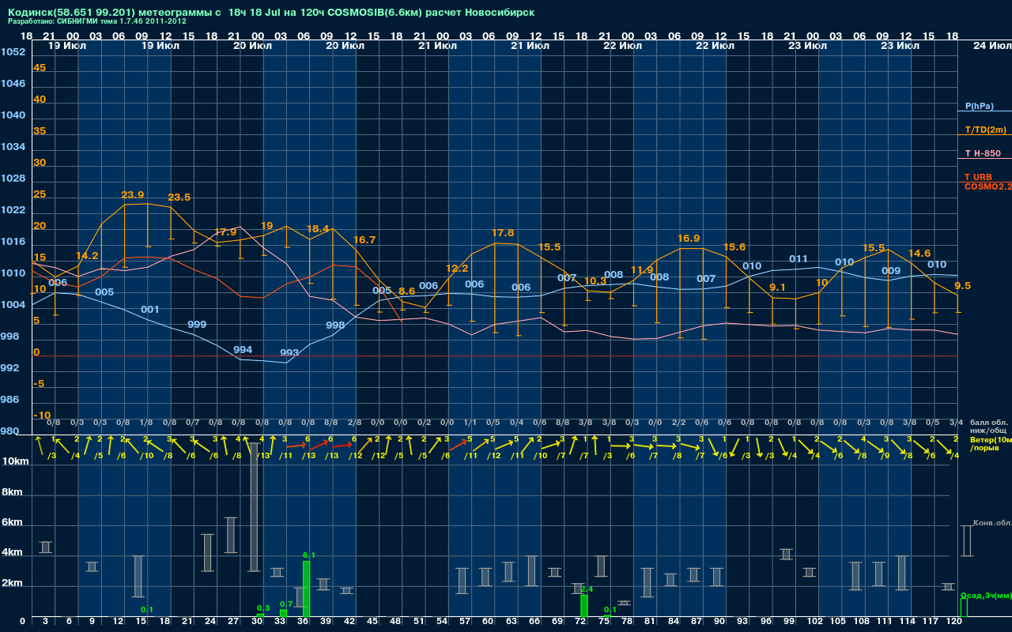The width and height of the screenshot is (1012, 632).
Task: Click forecast hour 120 on bottom axis
Action: (x=954, y=623)
